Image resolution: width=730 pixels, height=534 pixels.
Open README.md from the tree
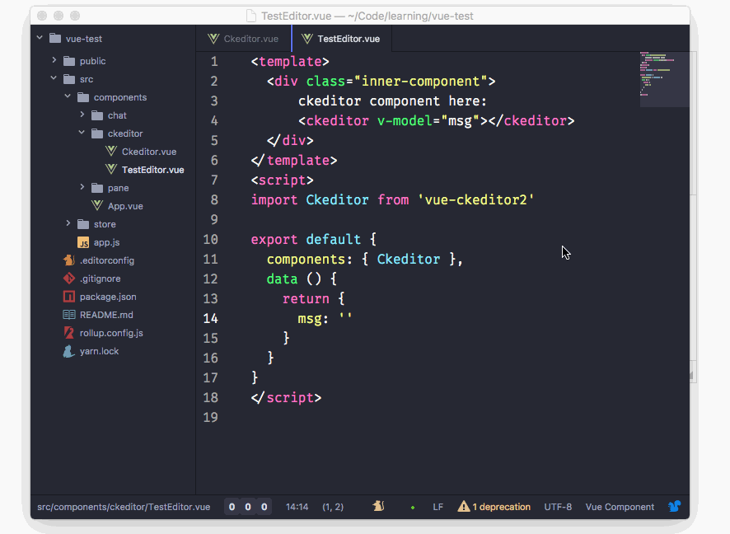pyautogui.click(x=106, y=315)
